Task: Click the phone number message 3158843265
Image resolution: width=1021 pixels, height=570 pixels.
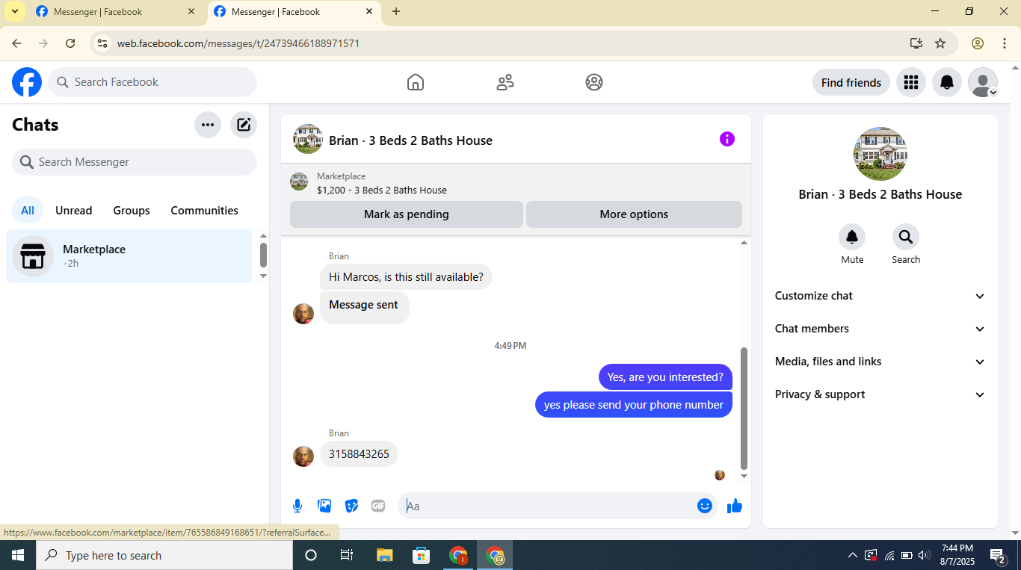Action: [x=359, y=454]
